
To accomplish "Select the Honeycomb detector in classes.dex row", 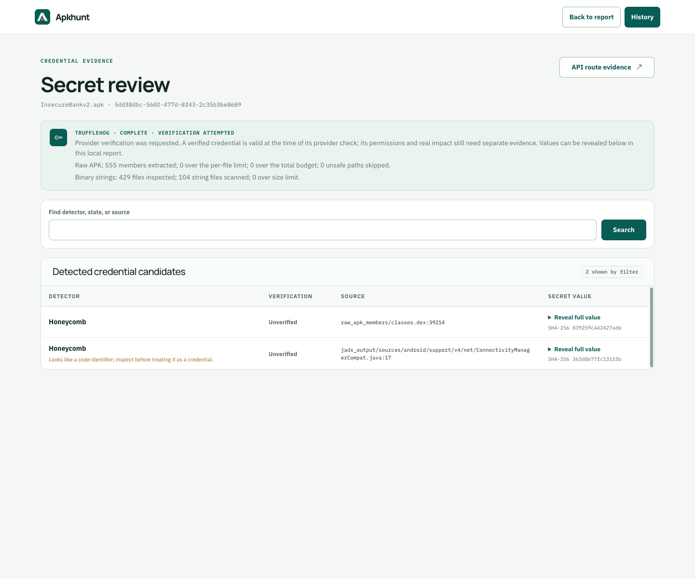I will click(68, 322).
